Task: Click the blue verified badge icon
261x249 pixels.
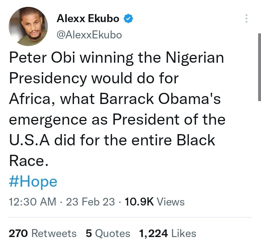Action: [128, 18]
